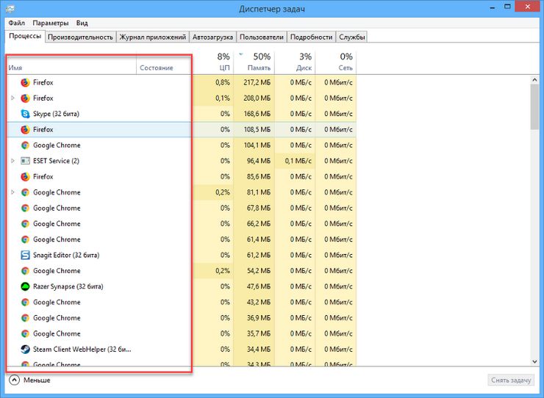Click the scrollbar up arrow in the process list
The height and width of the screenshot is (398, 544).
[x=534, y=80]
